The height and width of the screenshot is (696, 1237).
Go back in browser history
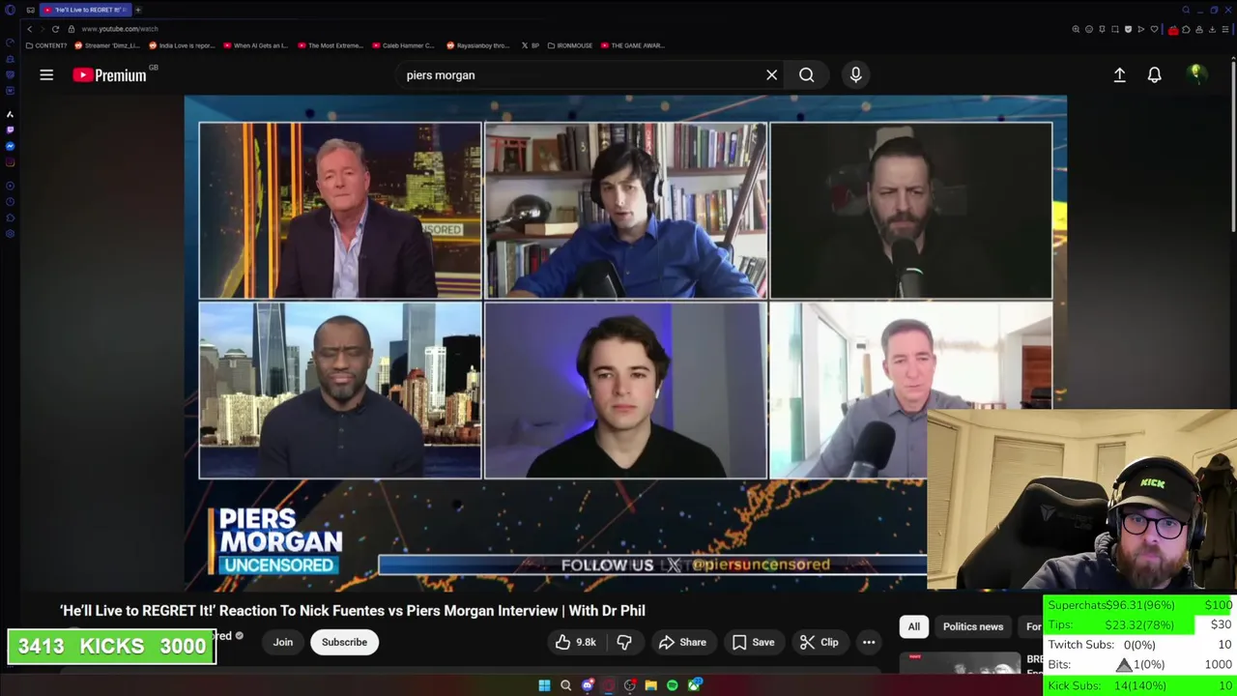tap(29, 29)
